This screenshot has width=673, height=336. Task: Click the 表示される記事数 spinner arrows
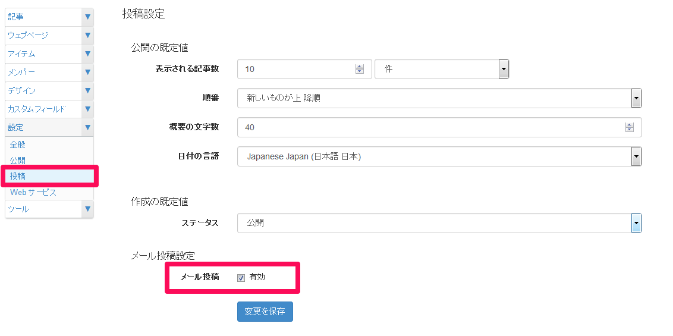359,69
